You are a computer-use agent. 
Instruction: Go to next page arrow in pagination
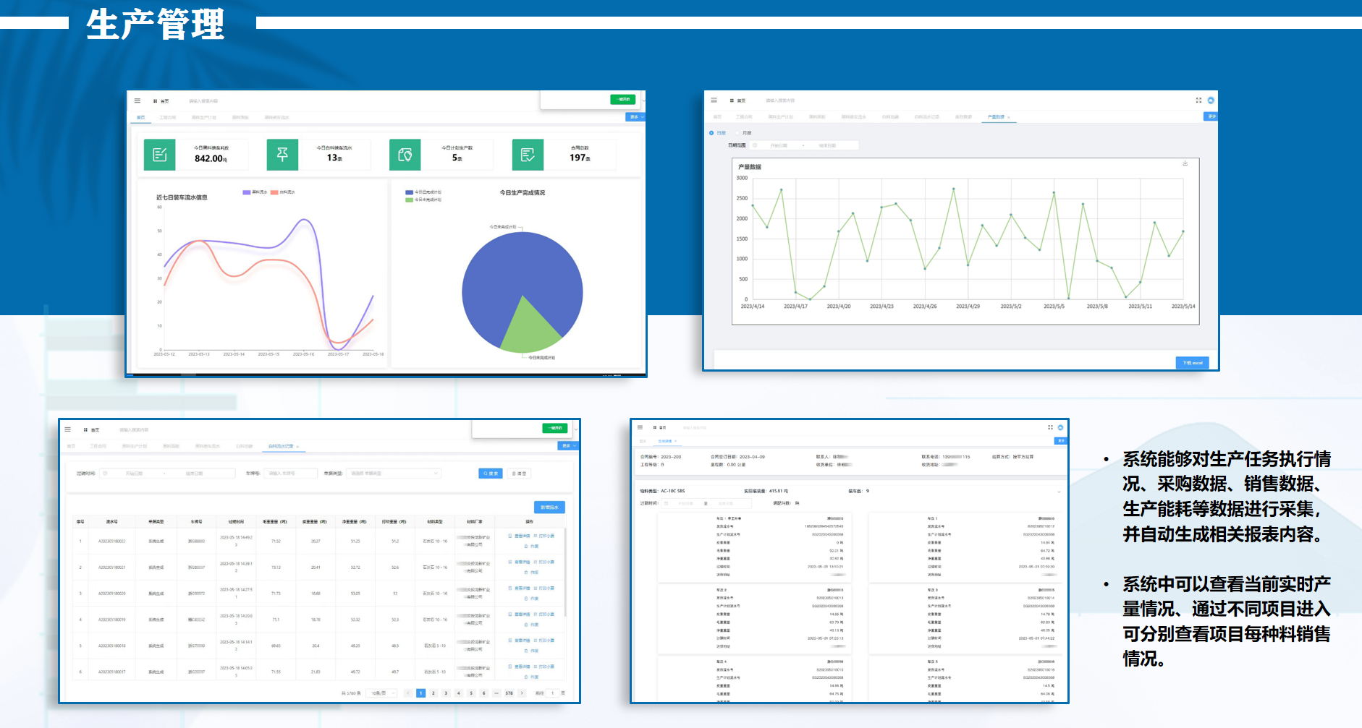pos(522,693)
